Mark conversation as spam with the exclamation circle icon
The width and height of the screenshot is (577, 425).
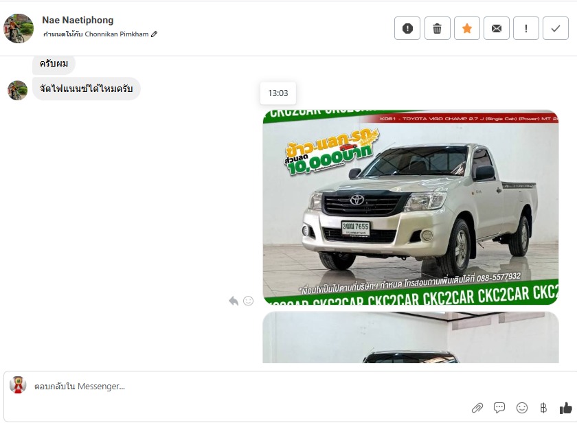tap(407, 28)
